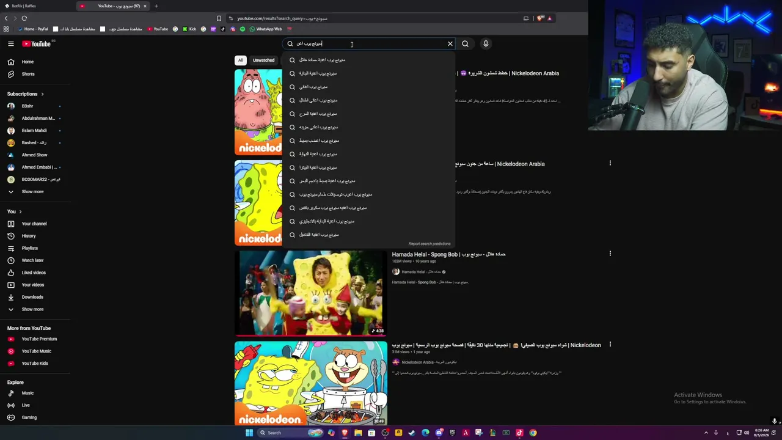Click the YouTube search input field
This screenshot has height=440, width=782.
[370, 43]
